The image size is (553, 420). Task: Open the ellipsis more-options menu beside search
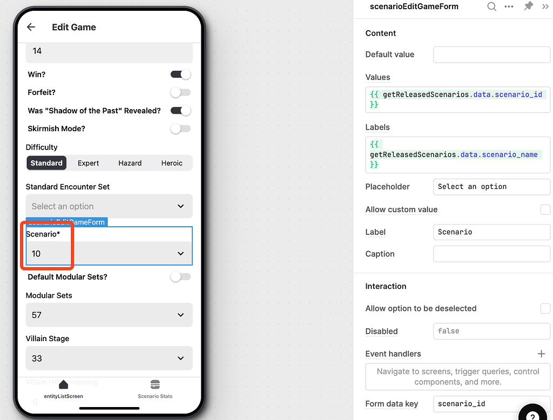point(508,6)
